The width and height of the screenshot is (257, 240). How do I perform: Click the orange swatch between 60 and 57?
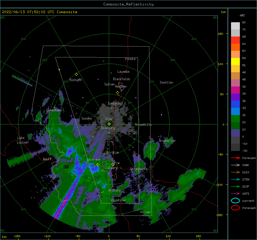235,47
